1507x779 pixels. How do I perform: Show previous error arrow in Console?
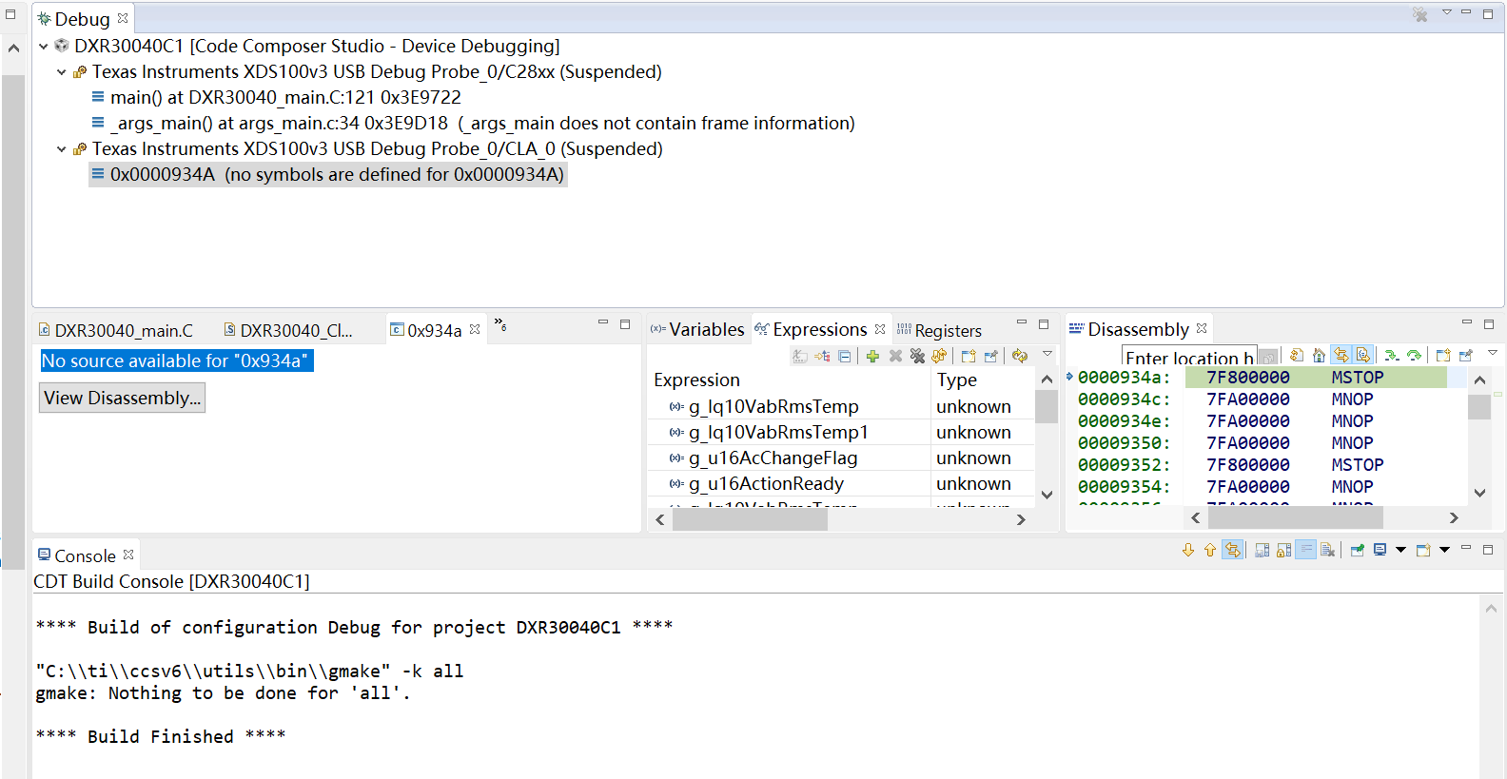tap(1210, 550)
